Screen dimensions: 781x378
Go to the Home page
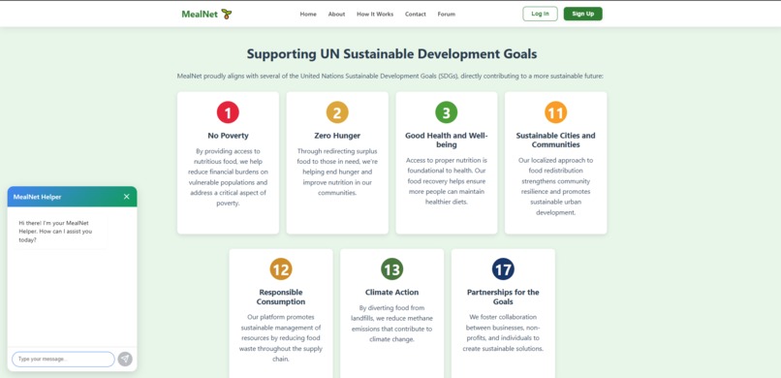(x=308, y=14)
